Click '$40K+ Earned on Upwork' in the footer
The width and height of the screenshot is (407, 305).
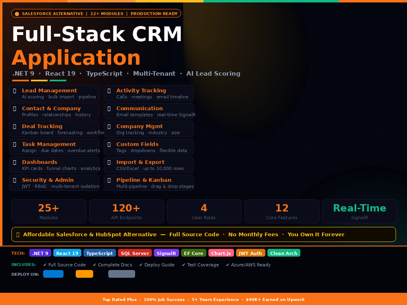(275, 300)
